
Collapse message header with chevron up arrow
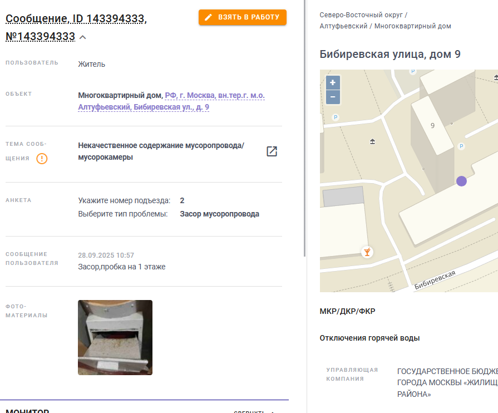(x=82, y=37)
